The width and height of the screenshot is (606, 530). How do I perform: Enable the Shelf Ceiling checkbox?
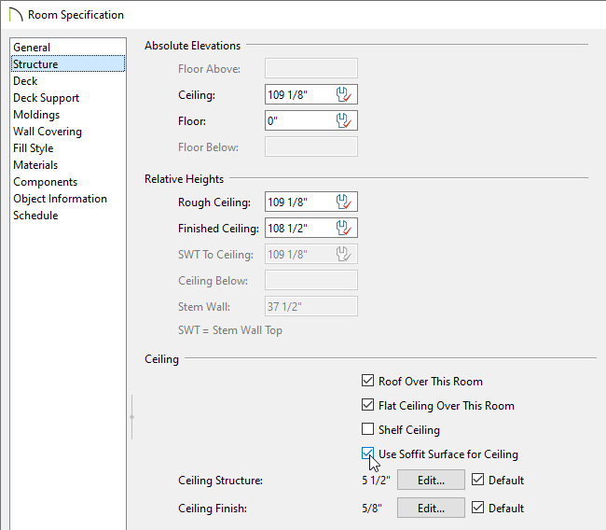367,429
